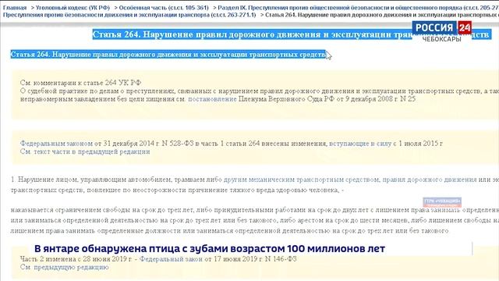Screen dimensions: 499x281
Task: Click the Россия 24 channel logo
Action: 442,28
